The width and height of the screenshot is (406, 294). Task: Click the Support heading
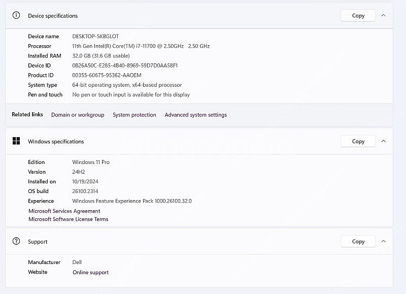[38, 242]
